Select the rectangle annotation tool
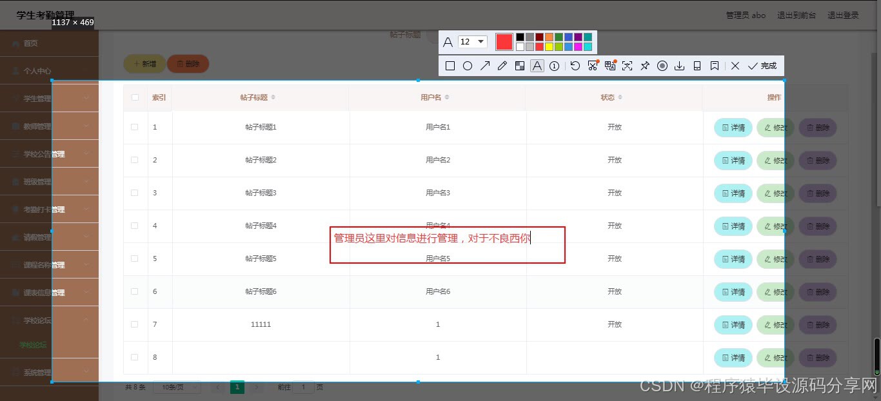Image resolution: width=881 pixels, height=401 pixels. [x=450, y=66]
